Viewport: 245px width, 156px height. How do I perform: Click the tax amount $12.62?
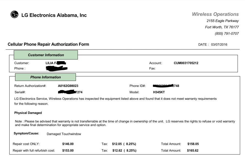pyautogui.click(x=117, y=151)
